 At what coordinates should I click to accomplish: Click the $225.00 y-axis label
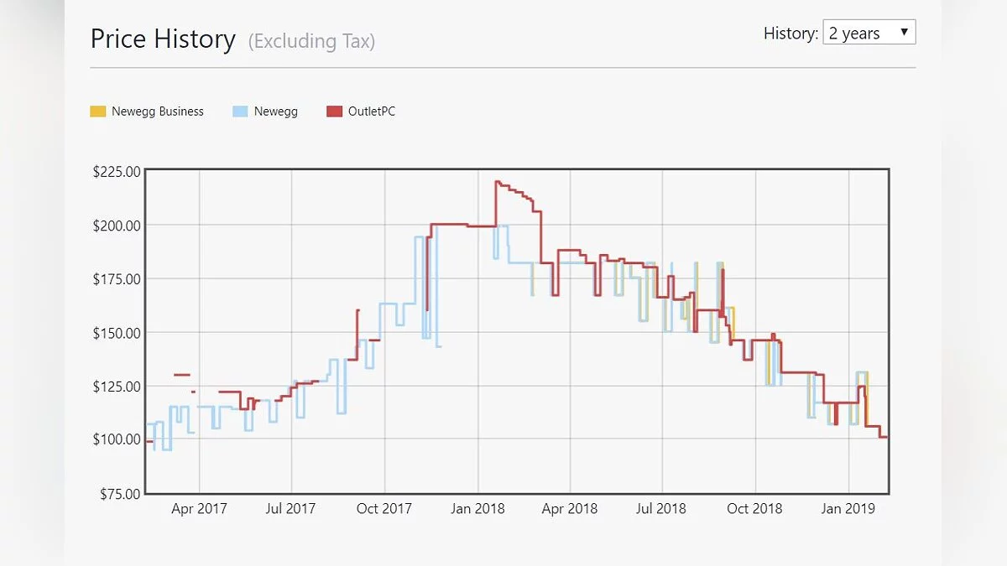116,172
